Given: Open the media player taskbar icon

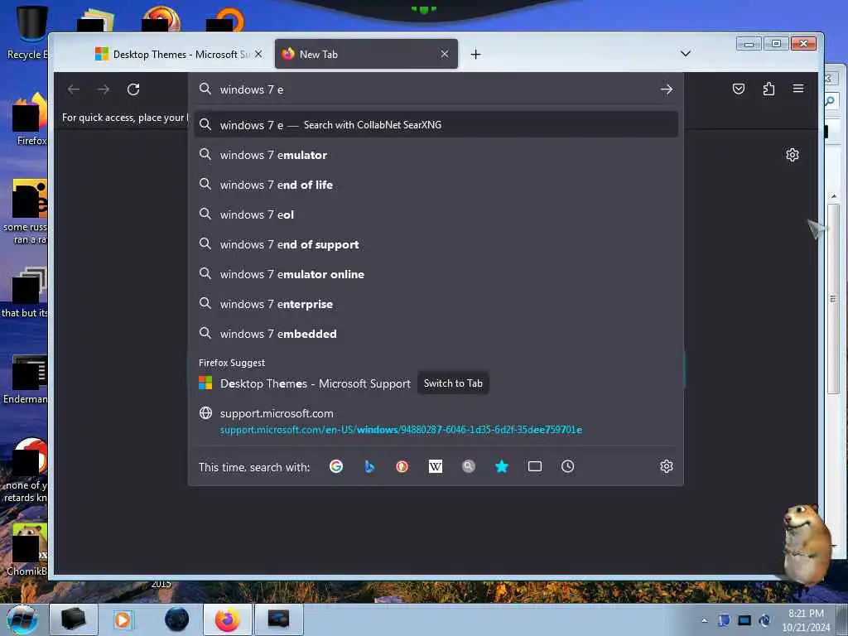Looking at the screenshot, I should point(123,619).
